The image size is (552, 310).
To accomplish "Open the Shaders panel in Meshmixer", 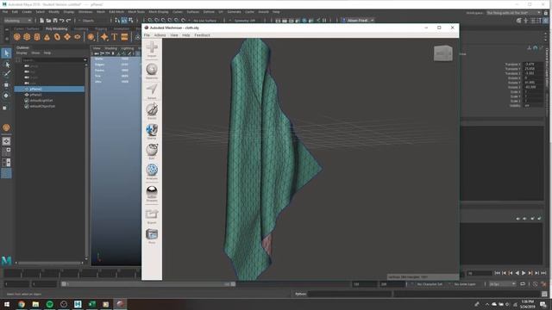I will pyautogui.click(x=152, y=193).
